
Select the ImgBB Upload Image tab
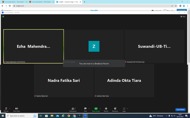(x=69, y=2)
